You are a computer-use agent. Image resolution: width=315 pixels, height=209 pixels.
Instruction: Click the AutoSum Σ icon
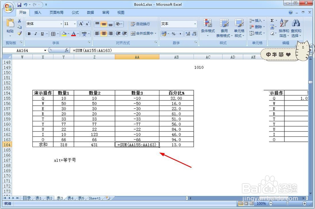272,20
